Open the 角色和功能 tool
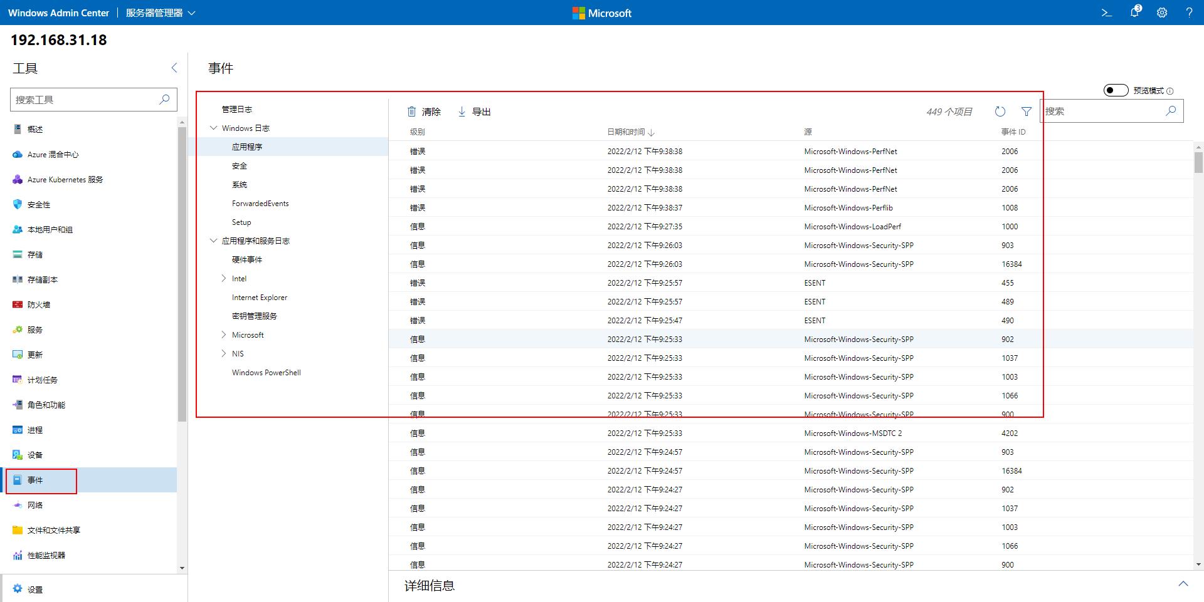Viewport: 1204px width, 602px height. click(x=88, y=405)
